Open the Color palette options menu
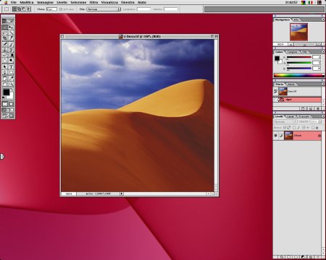The width and height of the screenshot is (326, 260). click(x=323, y=52)
